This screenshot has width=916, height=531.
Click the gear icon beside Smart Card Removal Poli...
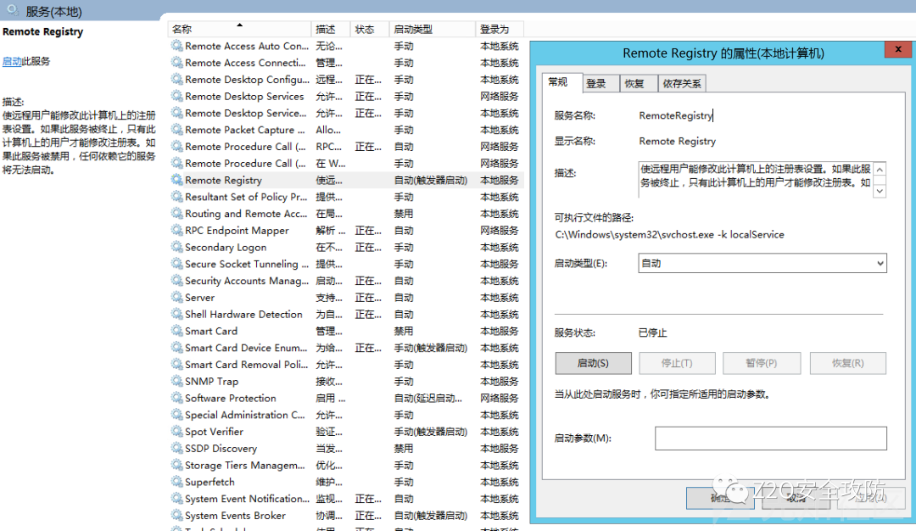click(x=176, y=365)
